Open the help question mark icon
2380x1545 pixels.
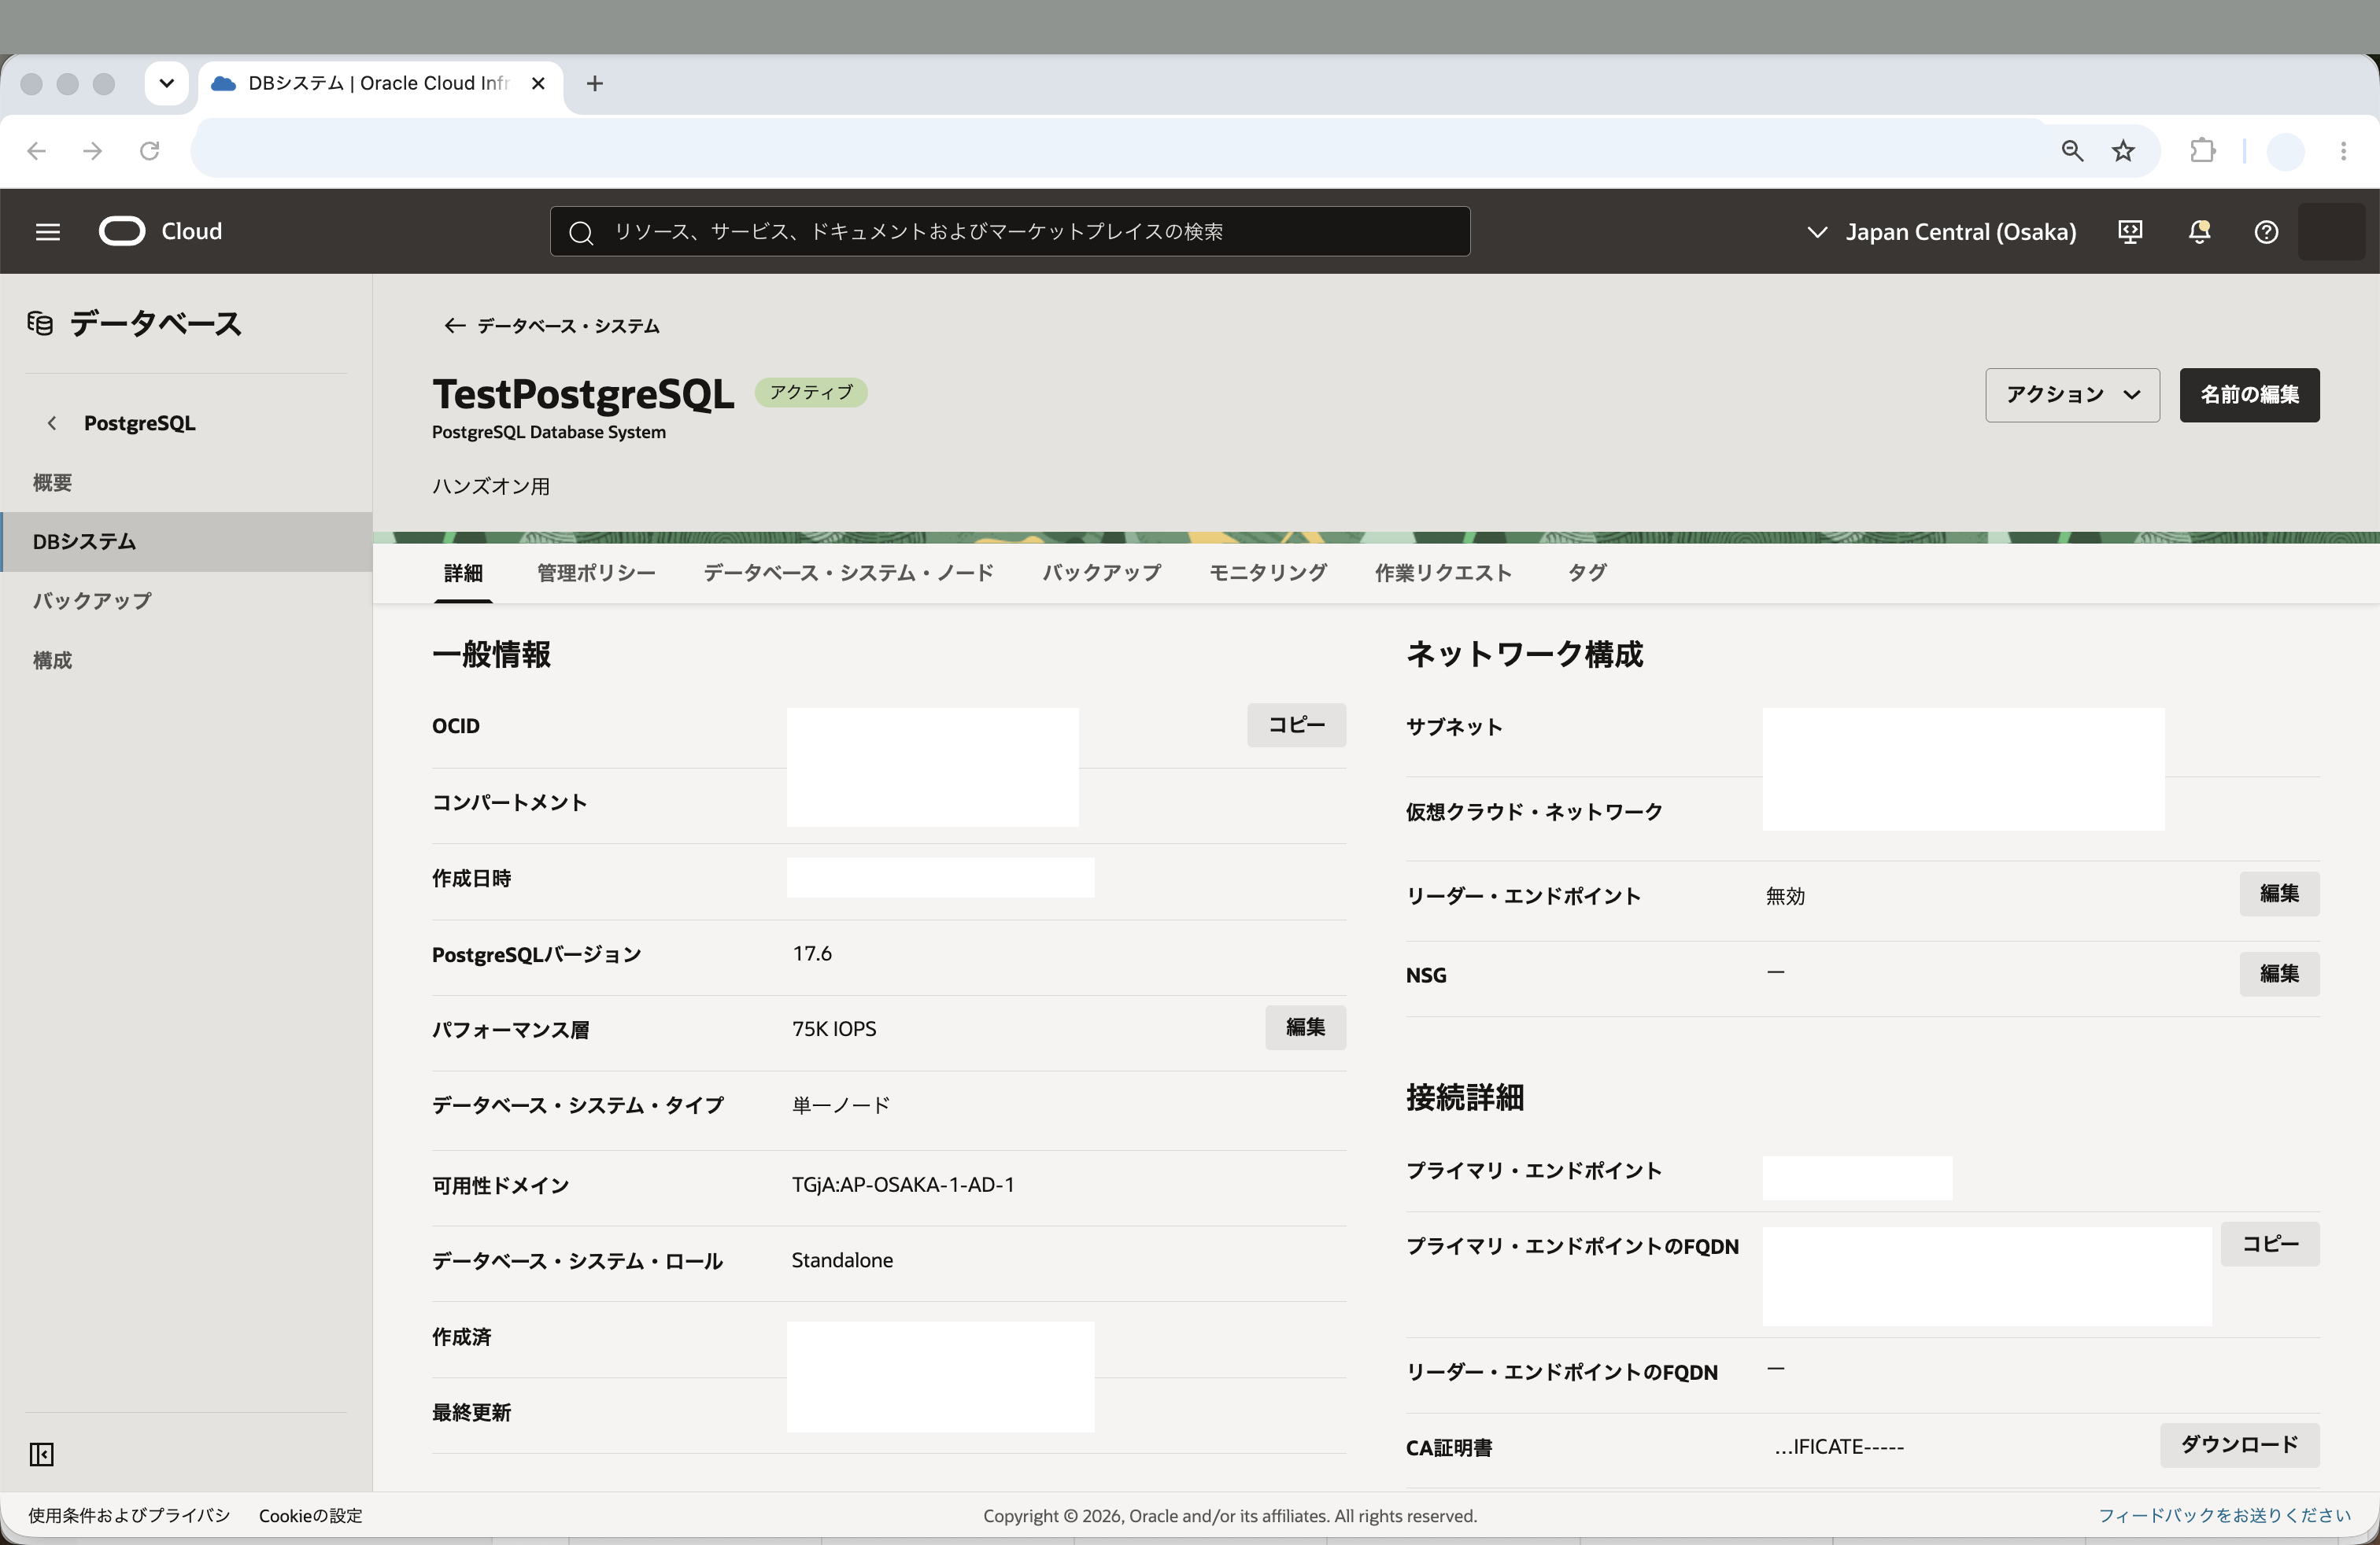point(2266,232)
